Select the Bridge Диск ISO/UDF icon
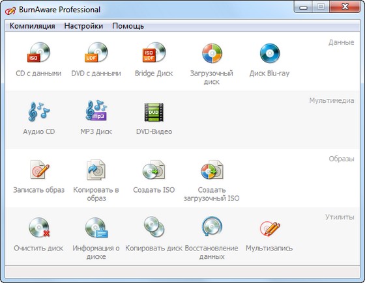Viewport: 365px width, 283px height. (x=154, y=53)
